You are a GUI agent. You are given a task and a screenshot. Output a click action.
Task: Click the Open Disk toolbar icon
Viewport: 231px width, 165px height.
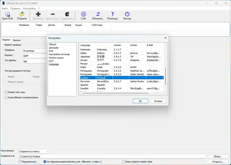8,14
